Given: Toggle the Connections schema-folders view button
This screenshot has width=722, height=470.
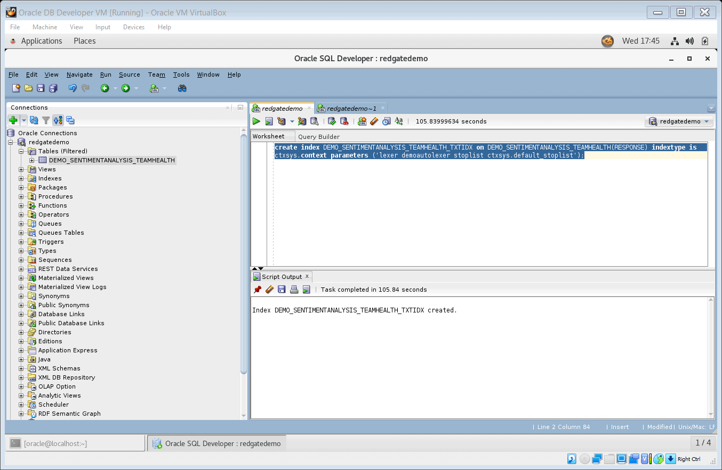Looking at the screenshot, I should (x=58, y=120).
